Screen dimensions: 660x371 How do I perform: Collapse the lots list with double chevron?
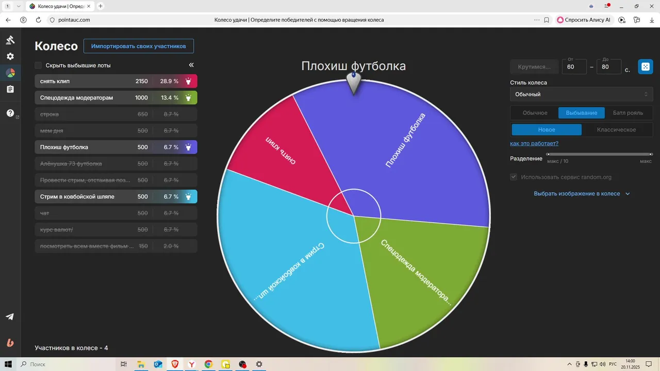click(x=191, y=65)
